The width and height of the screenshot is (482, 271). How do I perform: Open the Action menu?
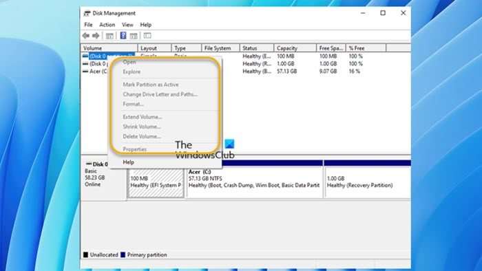(107, 25)
